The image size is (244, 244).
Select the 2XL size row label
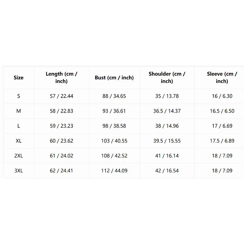(x=19, y=156)
